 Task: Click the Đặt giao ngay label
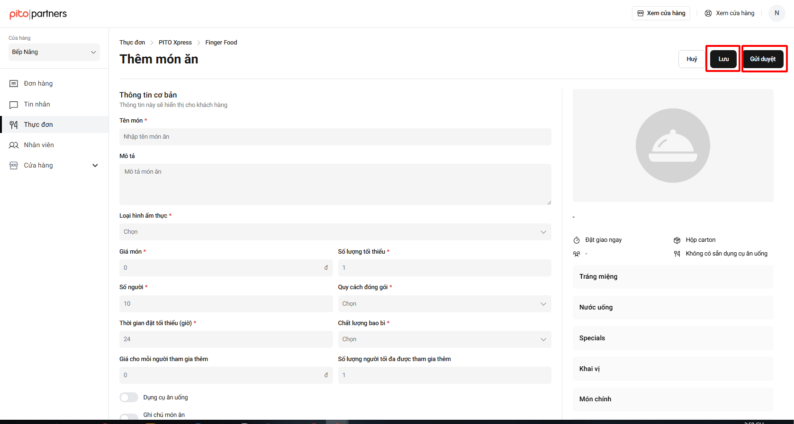[604, 240]
